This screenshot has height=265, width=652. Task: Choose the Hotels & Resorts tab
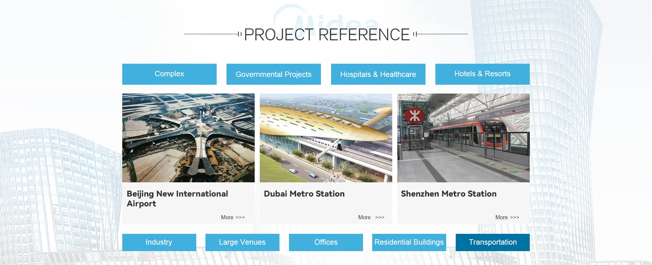[482, 74]
